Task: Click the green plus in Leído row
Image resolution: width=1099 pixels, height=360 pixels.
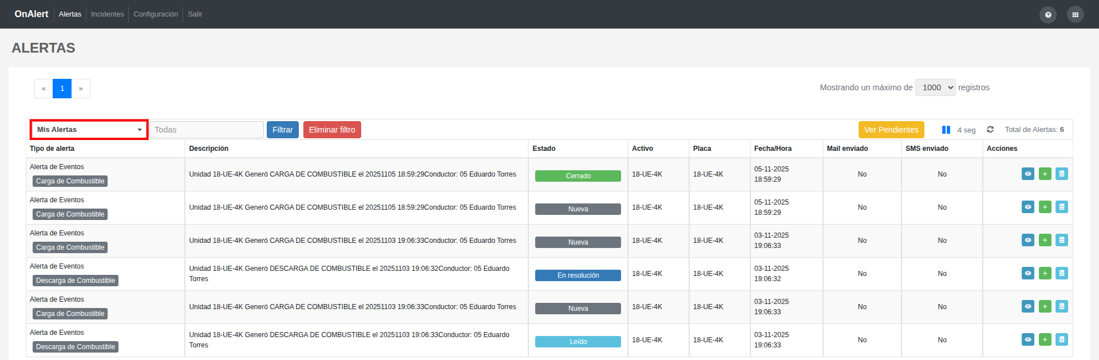Action: pos(1045,339)
